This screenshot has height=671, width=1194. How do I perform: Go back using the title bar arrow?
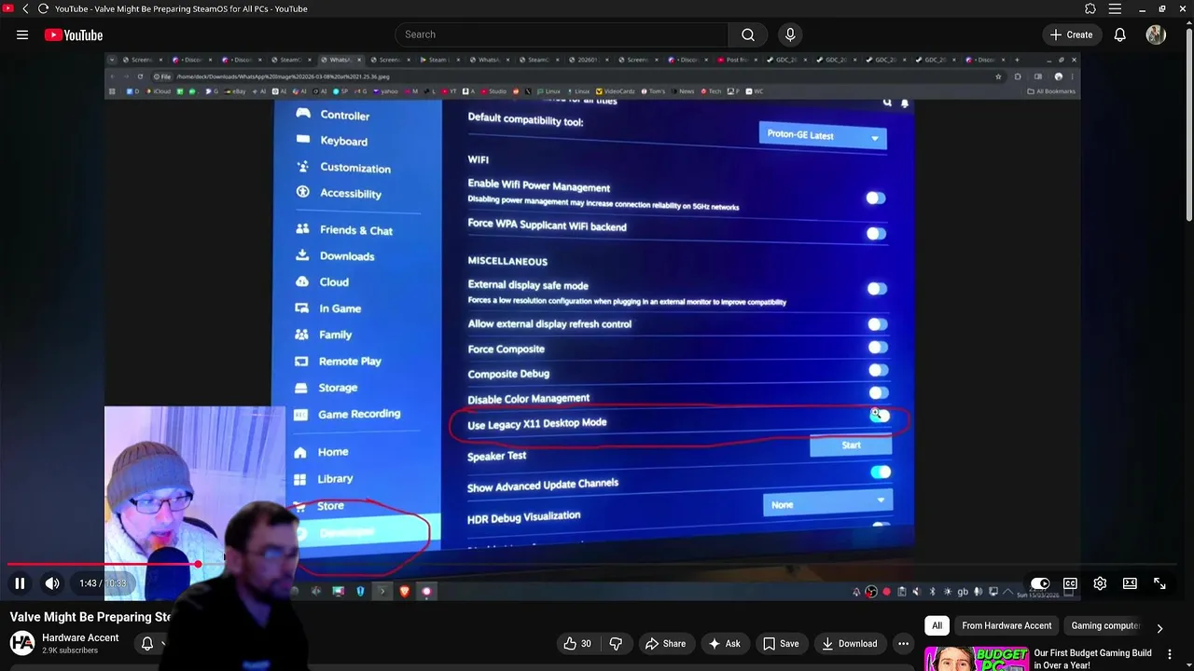25,8
